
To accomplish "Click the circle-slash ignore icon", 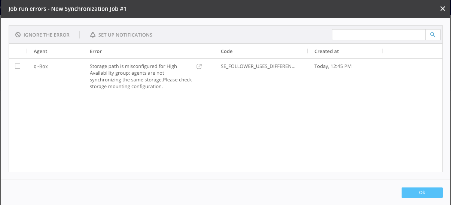I will pyautogui.click(x=18, y=35).
